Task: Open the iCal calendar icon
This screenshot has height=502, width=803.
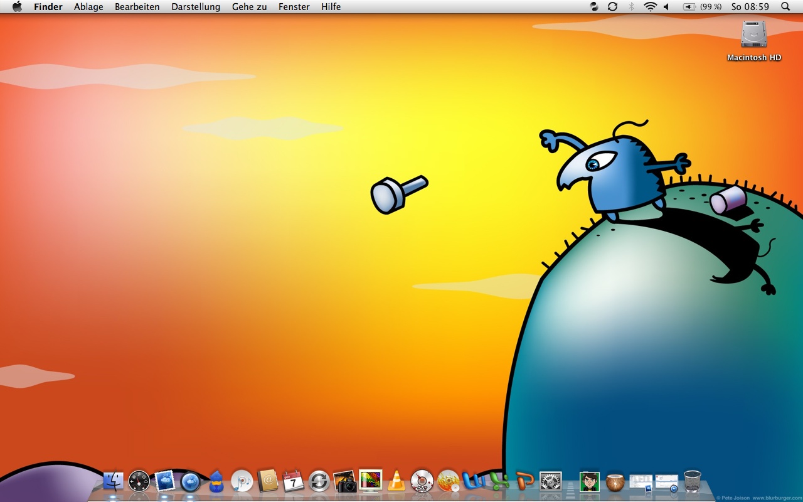Action: (x=294, y=481)
